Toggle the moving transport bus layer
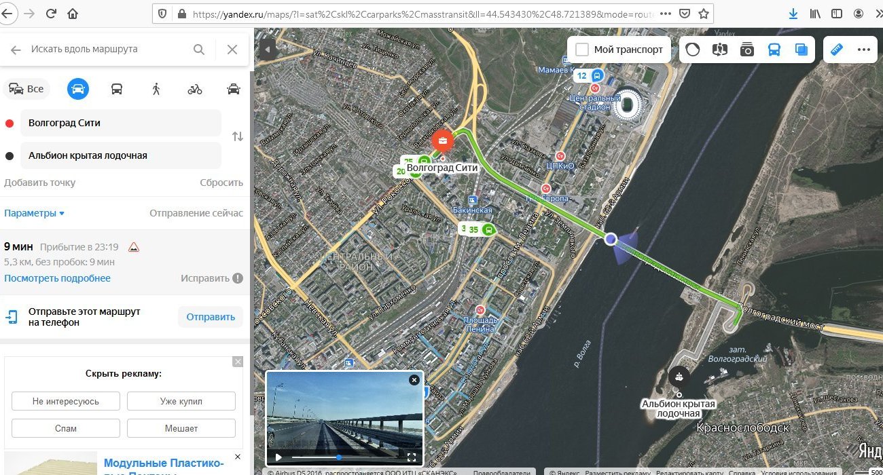This screenshot has width=883, height=475. coord(774,50)
